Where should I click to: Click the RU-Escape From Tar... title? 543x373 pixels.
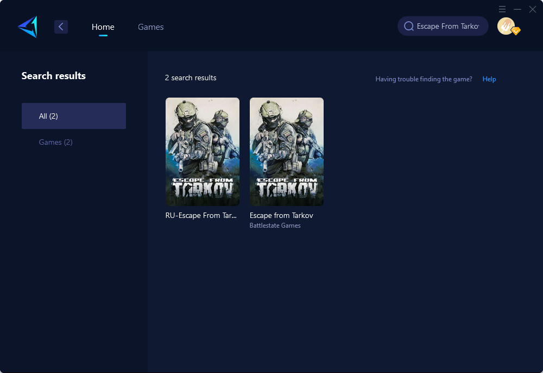pyautogui.click(x=201, y=215)
